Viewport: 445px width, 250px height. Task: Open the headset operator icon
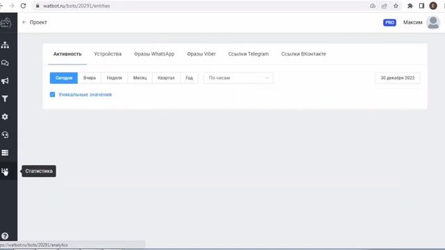[x=5, y=135]
